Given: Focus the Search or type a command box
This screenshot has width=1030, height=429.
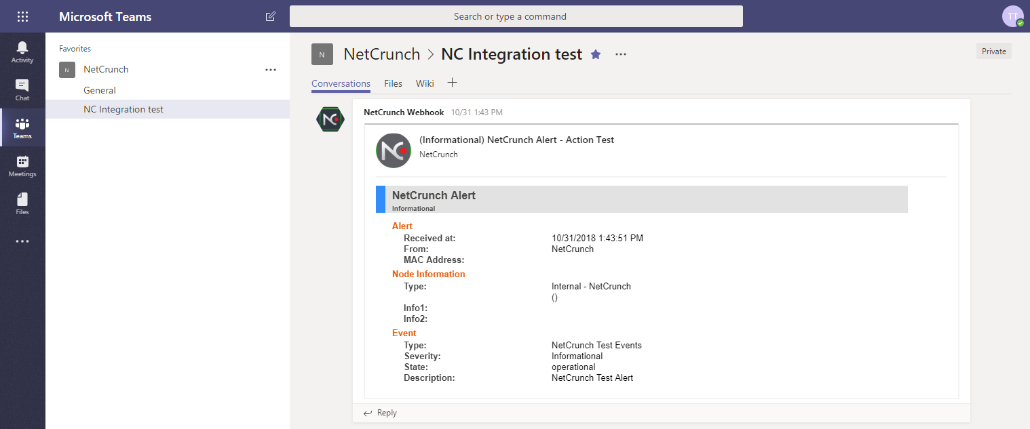Looking at the screenshot, I should pos(516,16).
